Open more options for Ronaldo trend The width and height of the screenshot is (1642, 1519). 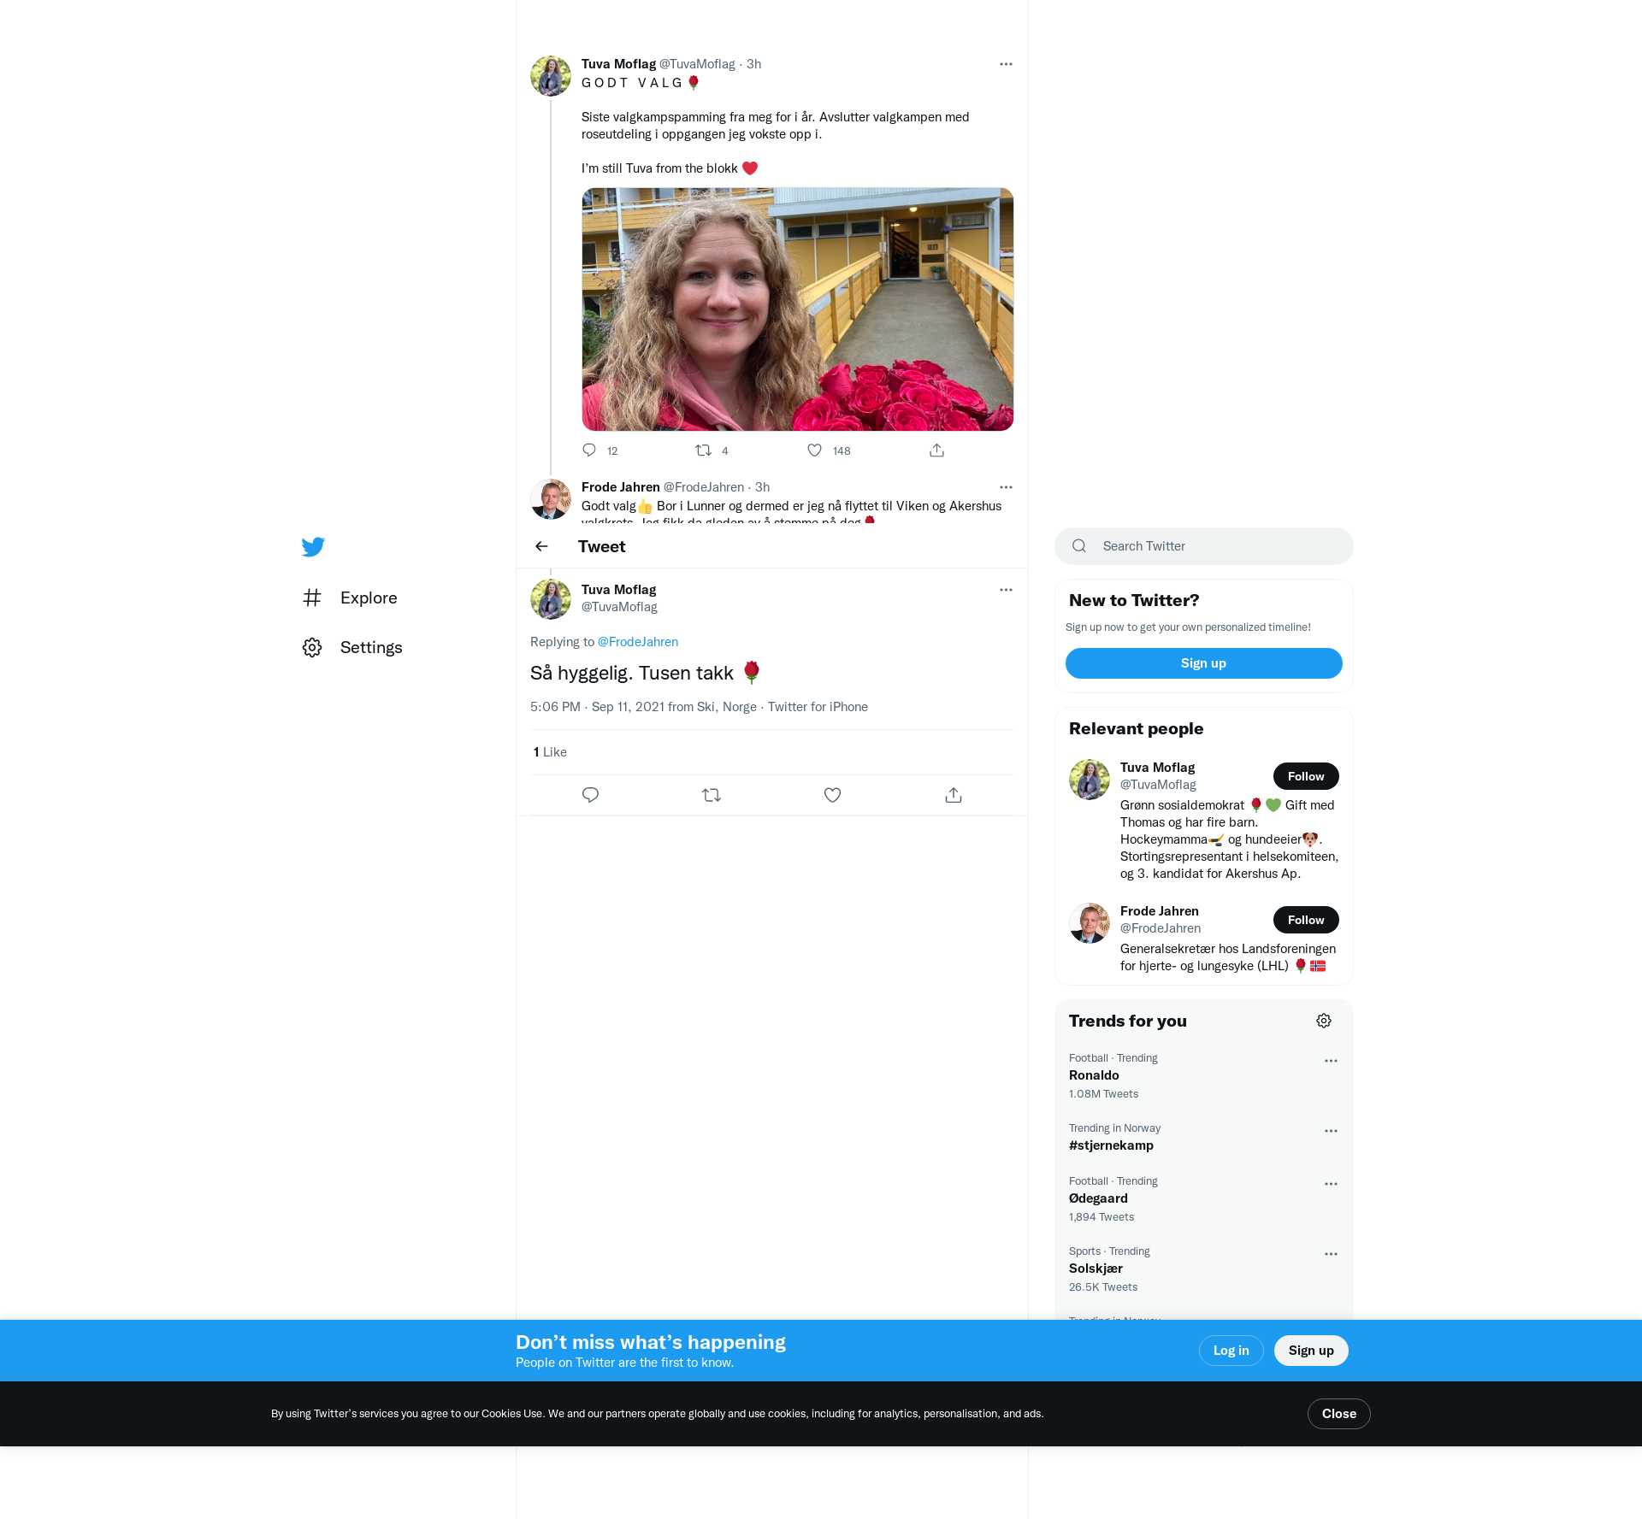pos(1331,1061)
